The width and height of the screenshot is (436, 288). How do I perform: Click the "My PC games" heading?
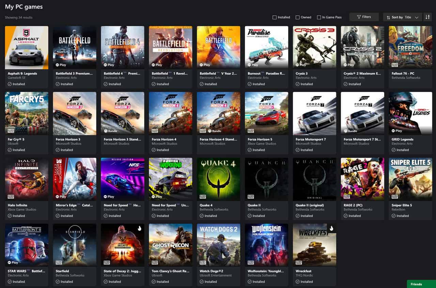click(24, 6)
